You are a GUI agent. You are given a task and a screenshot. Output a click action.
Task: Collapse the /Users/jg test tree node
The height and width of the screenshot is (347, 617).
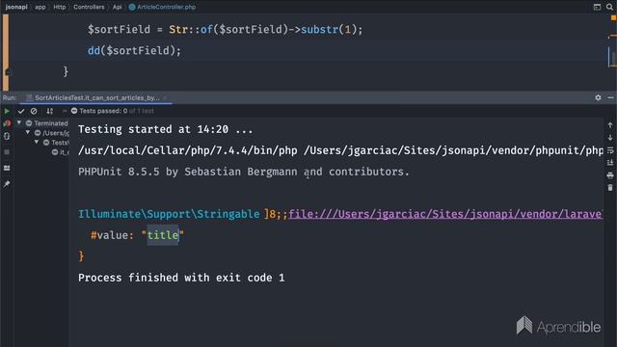[x=28, y=133]
